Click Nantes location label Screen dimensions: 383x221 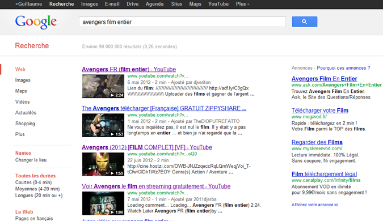23,153
